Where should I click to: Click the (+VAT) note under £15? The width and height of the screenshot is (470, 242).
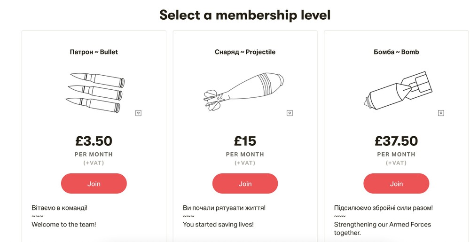pos(245,163)
